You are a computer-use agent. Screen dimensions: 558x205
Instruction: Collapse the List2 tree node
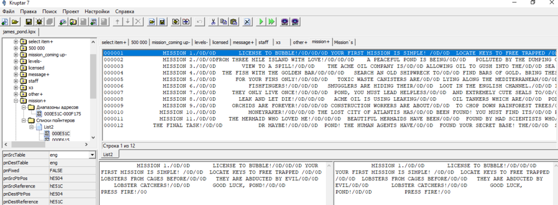(x=32, y=127)
